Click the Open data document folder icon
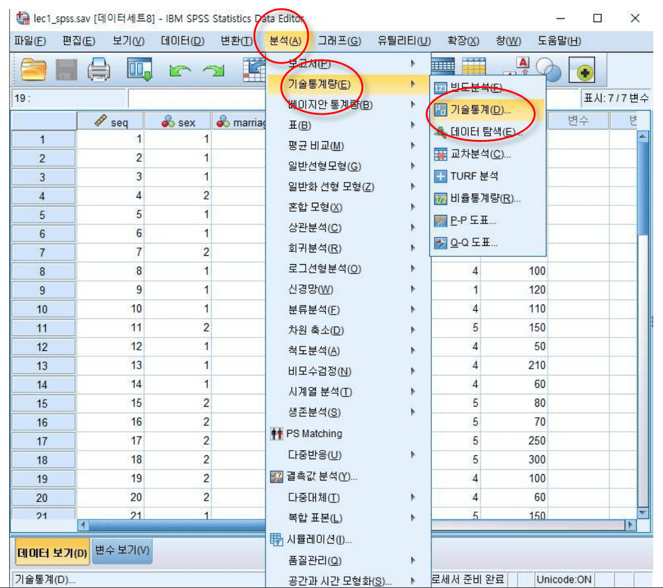 34,69
